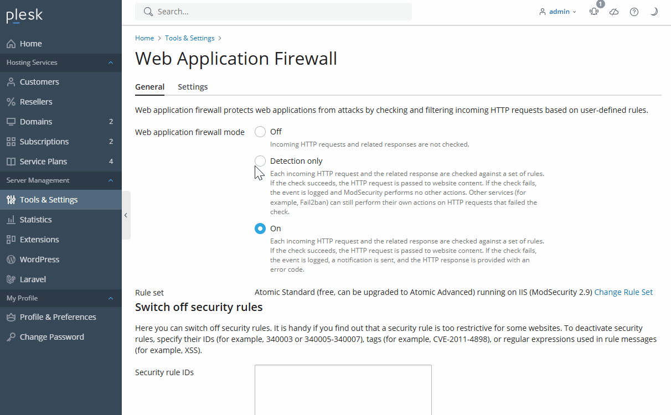The image size is (671, 415).
Task: Switch to the Settings tab
Action: pos(193,87)
